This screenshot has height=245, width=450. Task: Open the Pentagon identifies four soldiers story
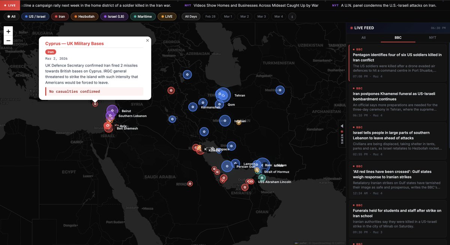pos(398,62)
